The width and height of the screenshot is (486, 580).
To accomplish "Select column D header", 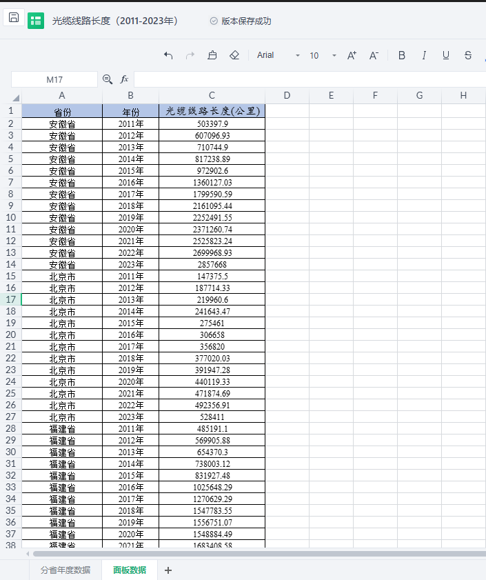I will tap(287, 96).
